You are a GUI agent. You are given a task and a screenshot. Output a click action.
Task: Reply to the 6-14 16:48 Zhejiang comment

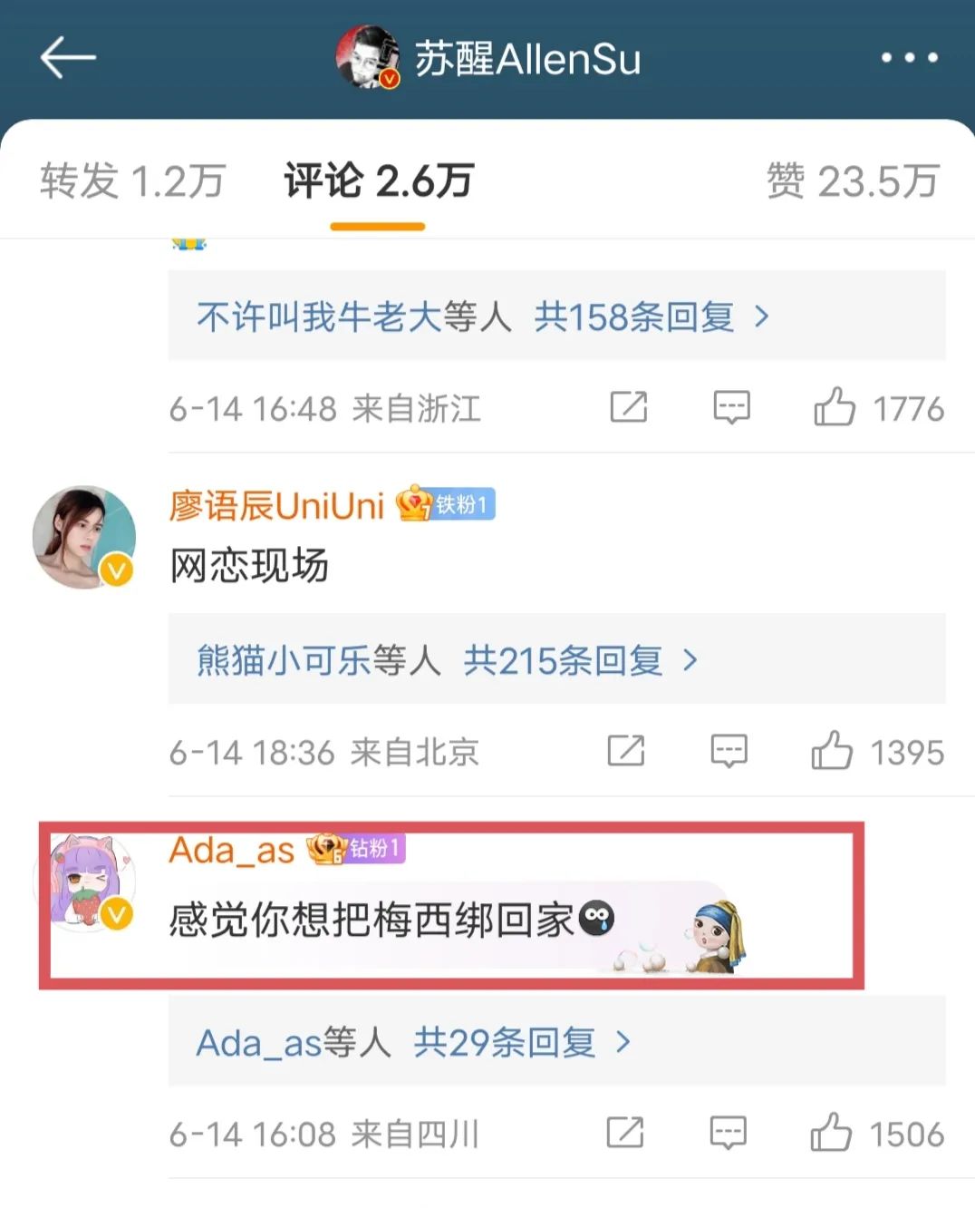(731, 407)
